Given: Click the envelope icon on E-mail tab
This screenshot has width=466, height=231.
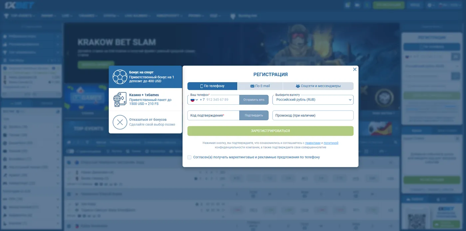Looking at the screenshot, I should click(252, 86).
